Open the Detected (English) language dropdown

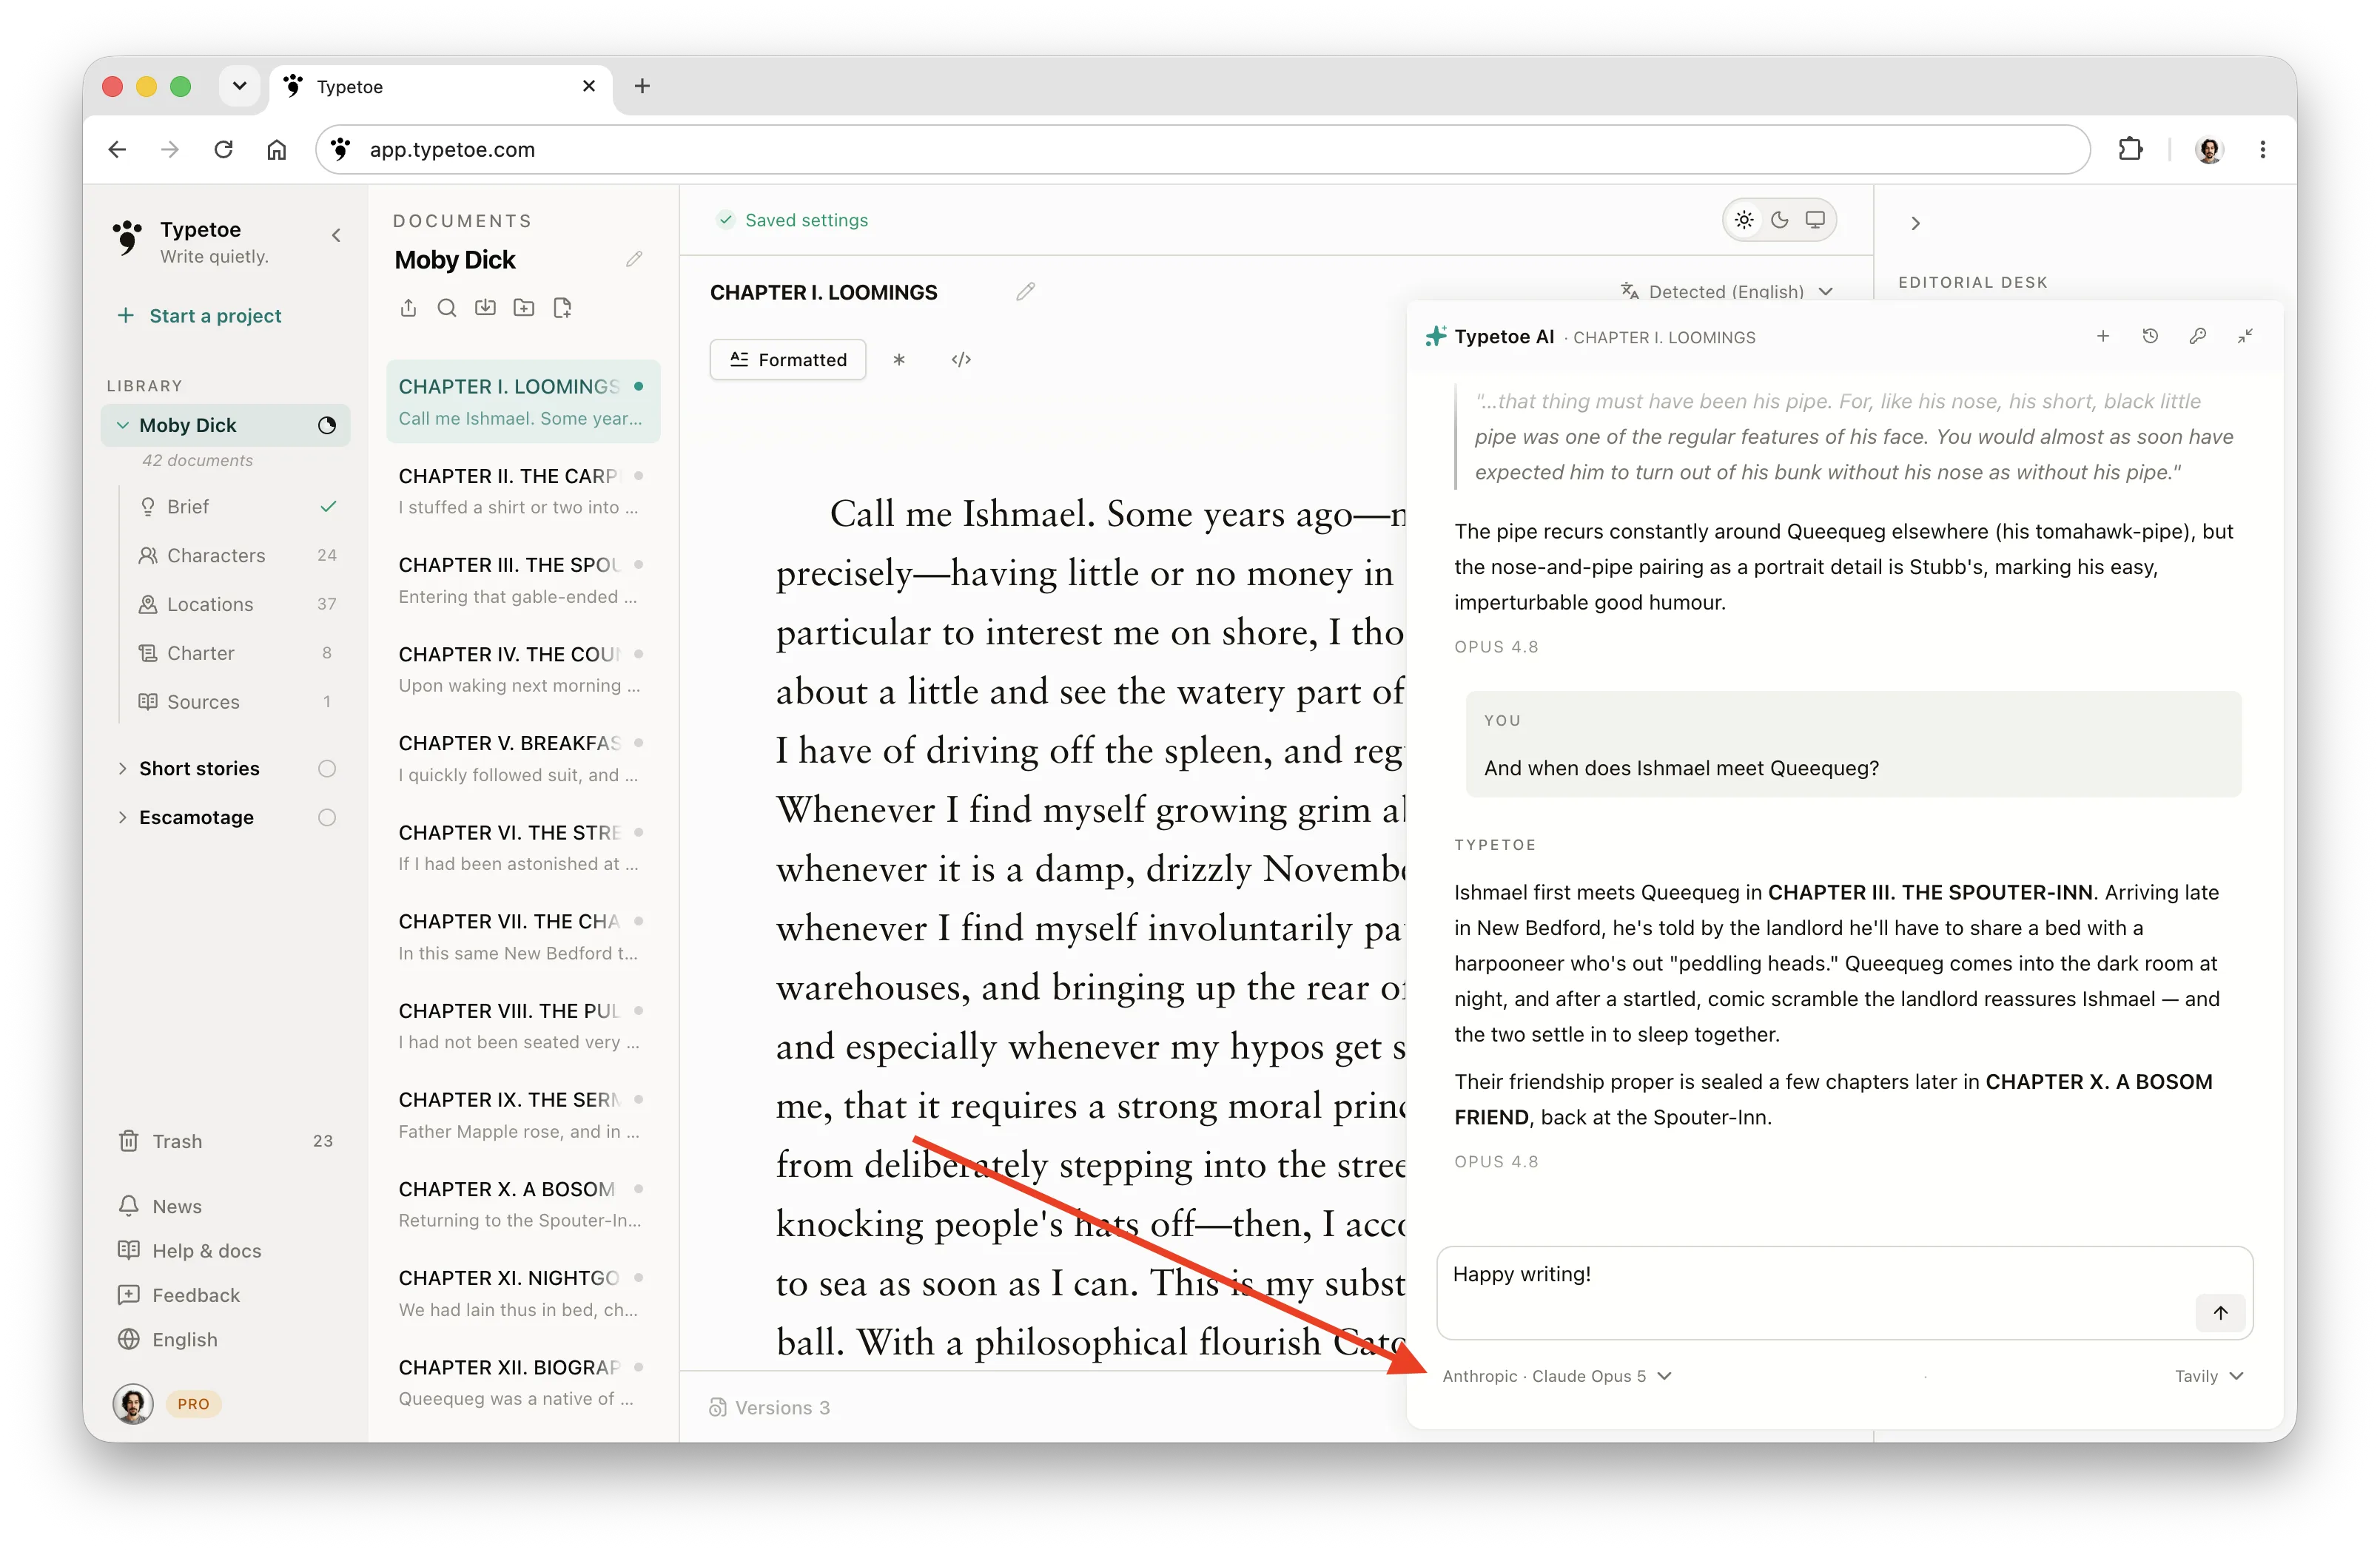pyautogui.click(x=1727, y=291)
